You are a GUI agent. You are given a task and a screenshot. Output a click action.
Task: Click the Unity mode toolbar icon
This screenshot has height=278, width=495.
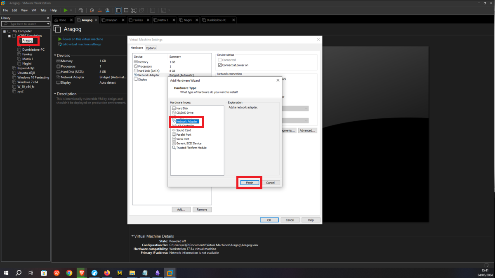point(142,10)
